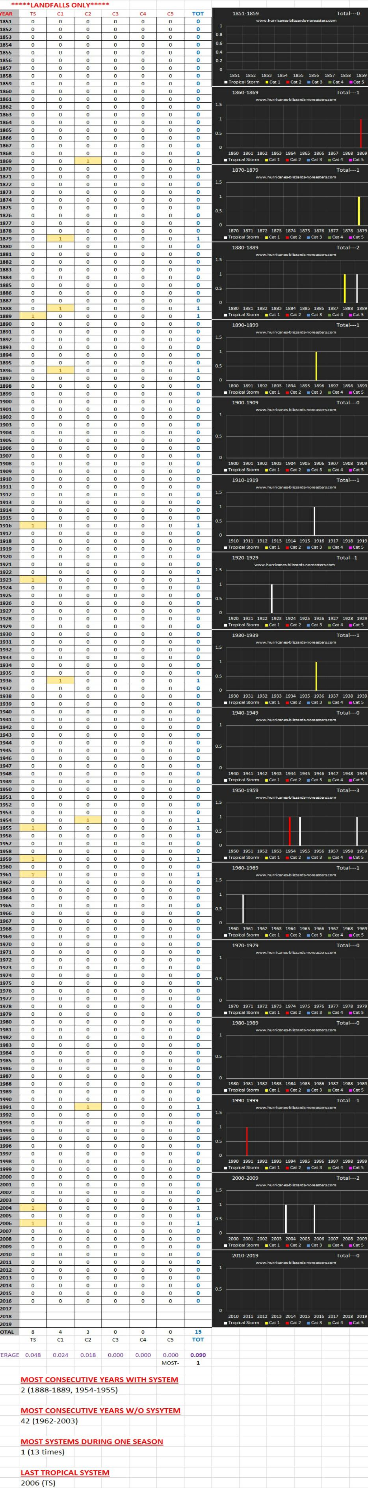Click red 1991 bar in 1990-1999 chart

pos(247,1141)
